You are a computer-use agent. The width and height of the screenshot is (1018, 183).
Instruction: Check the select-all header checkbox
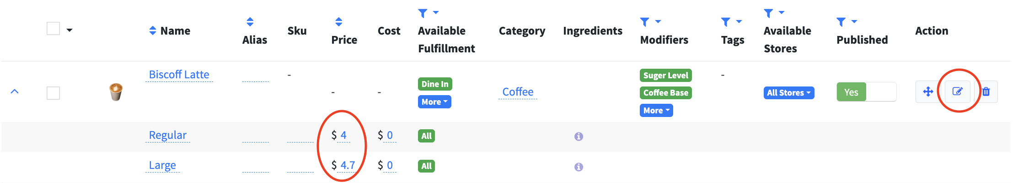(54, 29)
